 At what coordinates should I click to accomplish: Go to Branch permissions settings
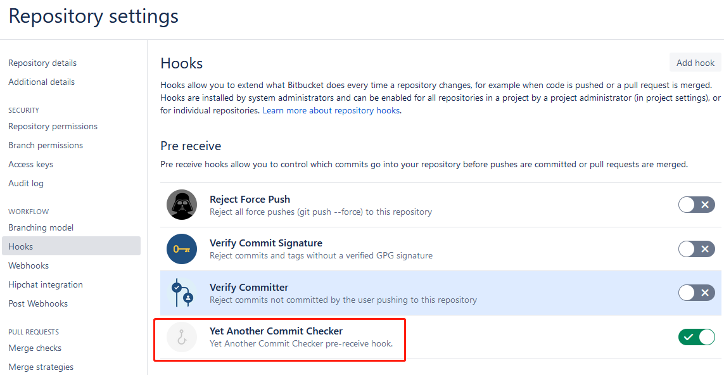(46, 145)
